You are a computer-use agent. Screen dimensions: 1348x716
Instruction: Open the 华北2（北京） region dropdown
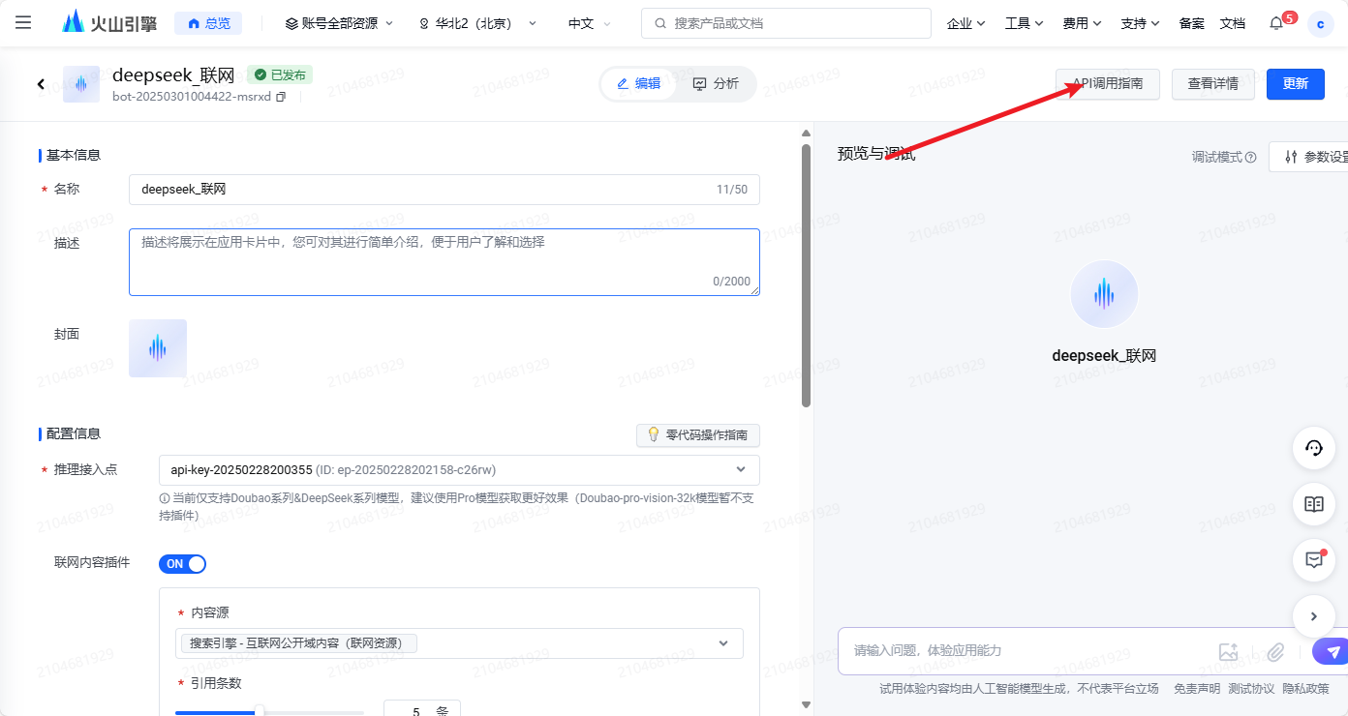477,23
